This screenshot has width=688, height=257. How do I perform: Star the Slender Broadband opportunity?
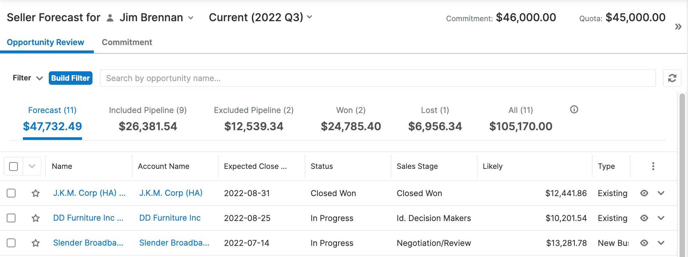(x=36, y=243)
